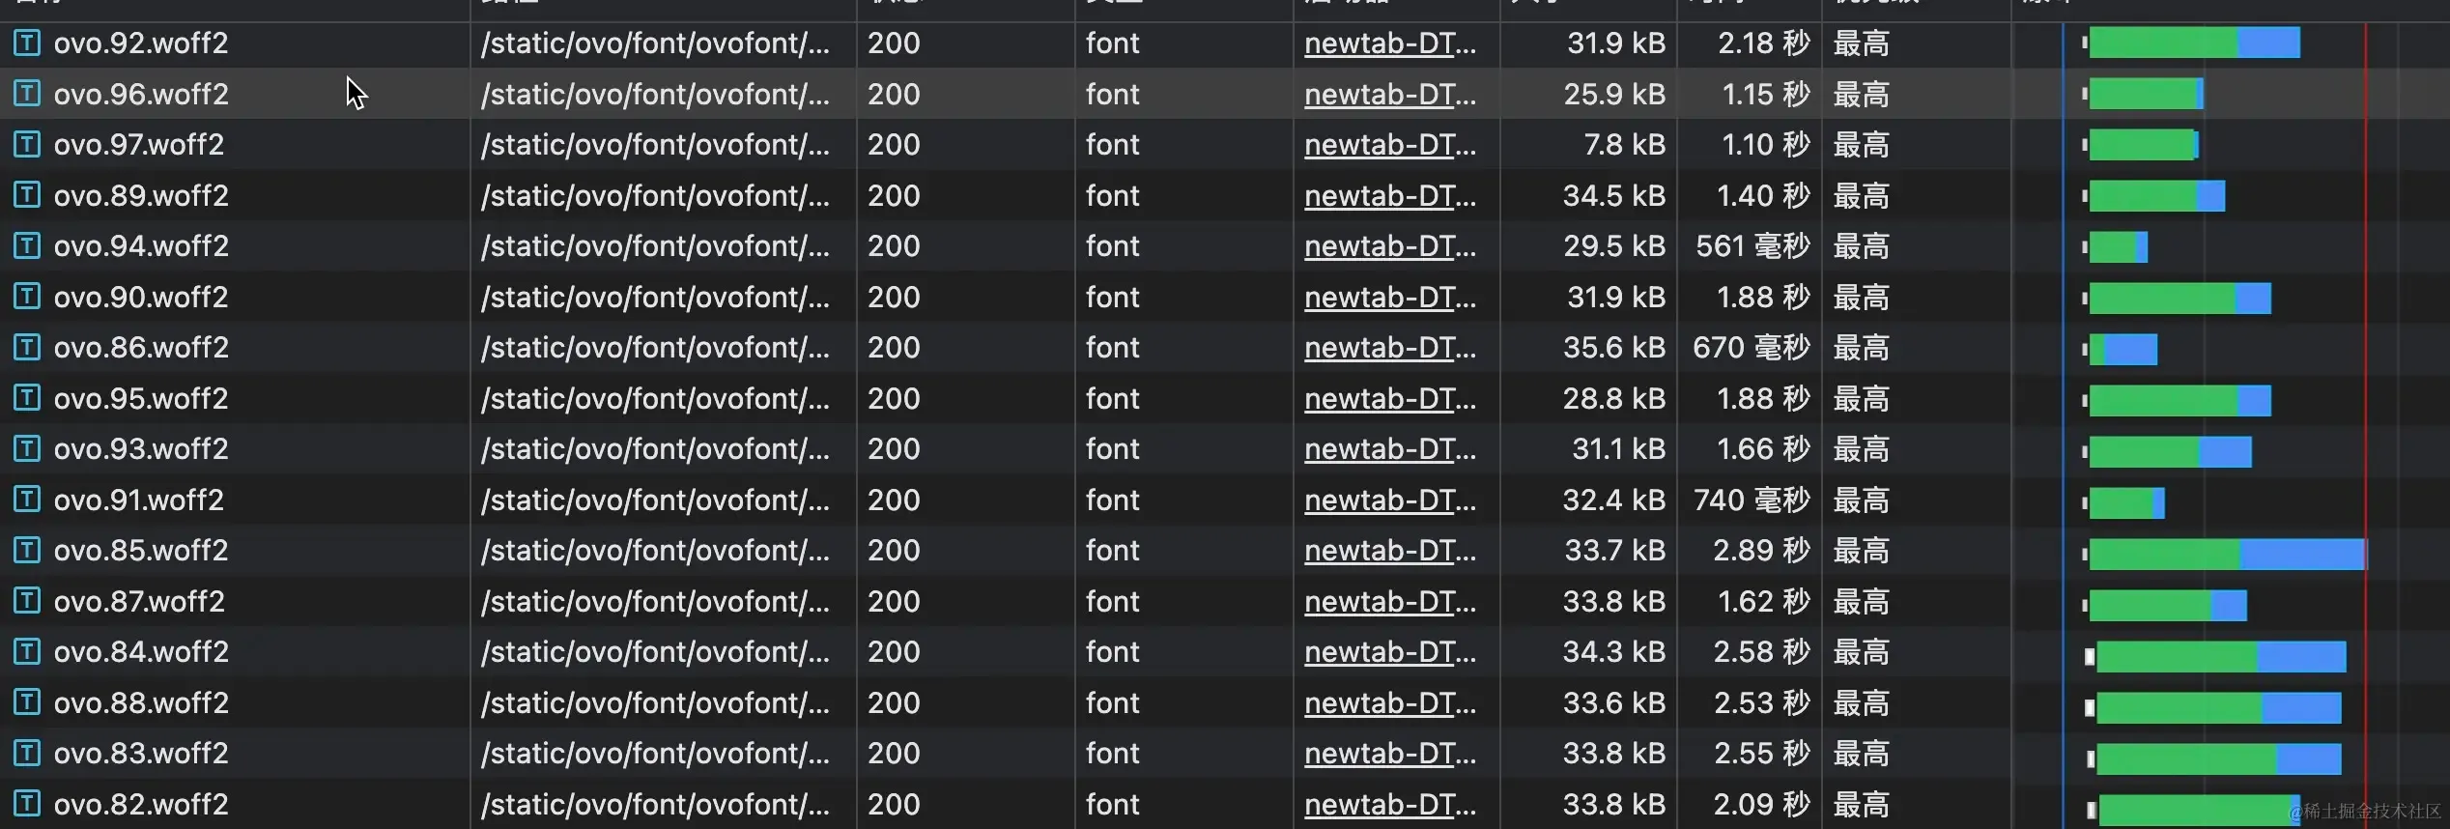Click the font icon beside ovo.87.woff2
The width and height of the screenshot is (2450, 829).
click(27, 601)
